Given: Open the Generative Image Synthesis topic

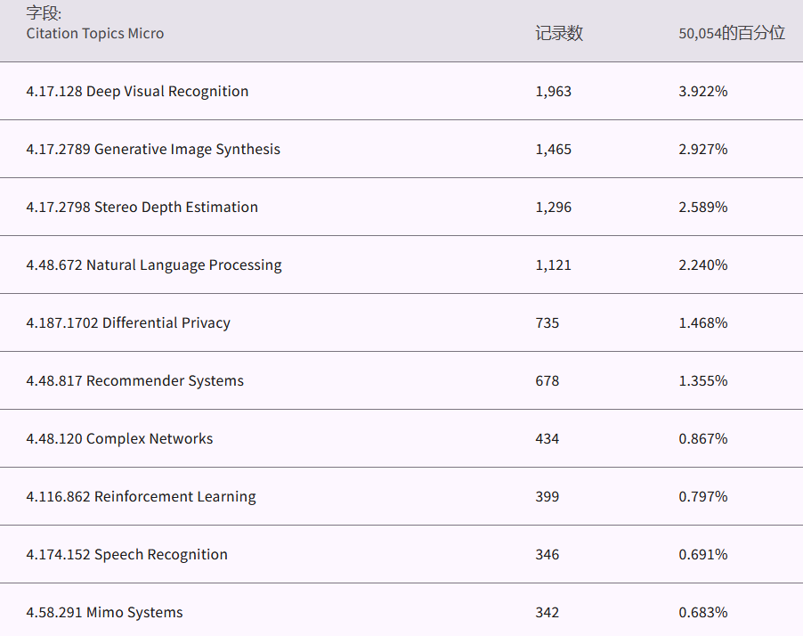Looking at the screenshot, I should point(153,149).
